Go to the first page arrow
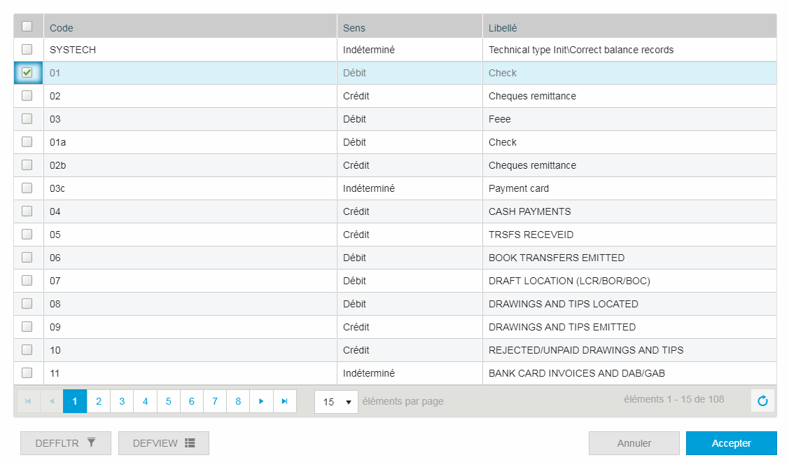Screen dimensions: 789x467 click(28, 401)
